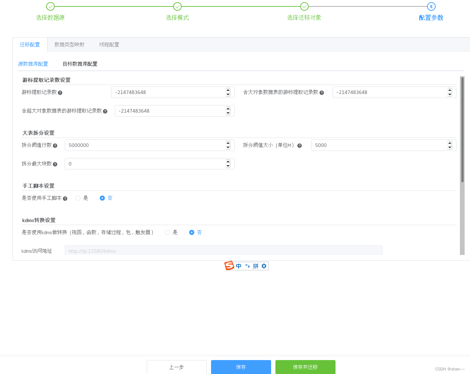Increase 含大对象数据表的游标提取记录数 spinner up
The width and height of the screenshot is (470, 374).
(450, 90)
